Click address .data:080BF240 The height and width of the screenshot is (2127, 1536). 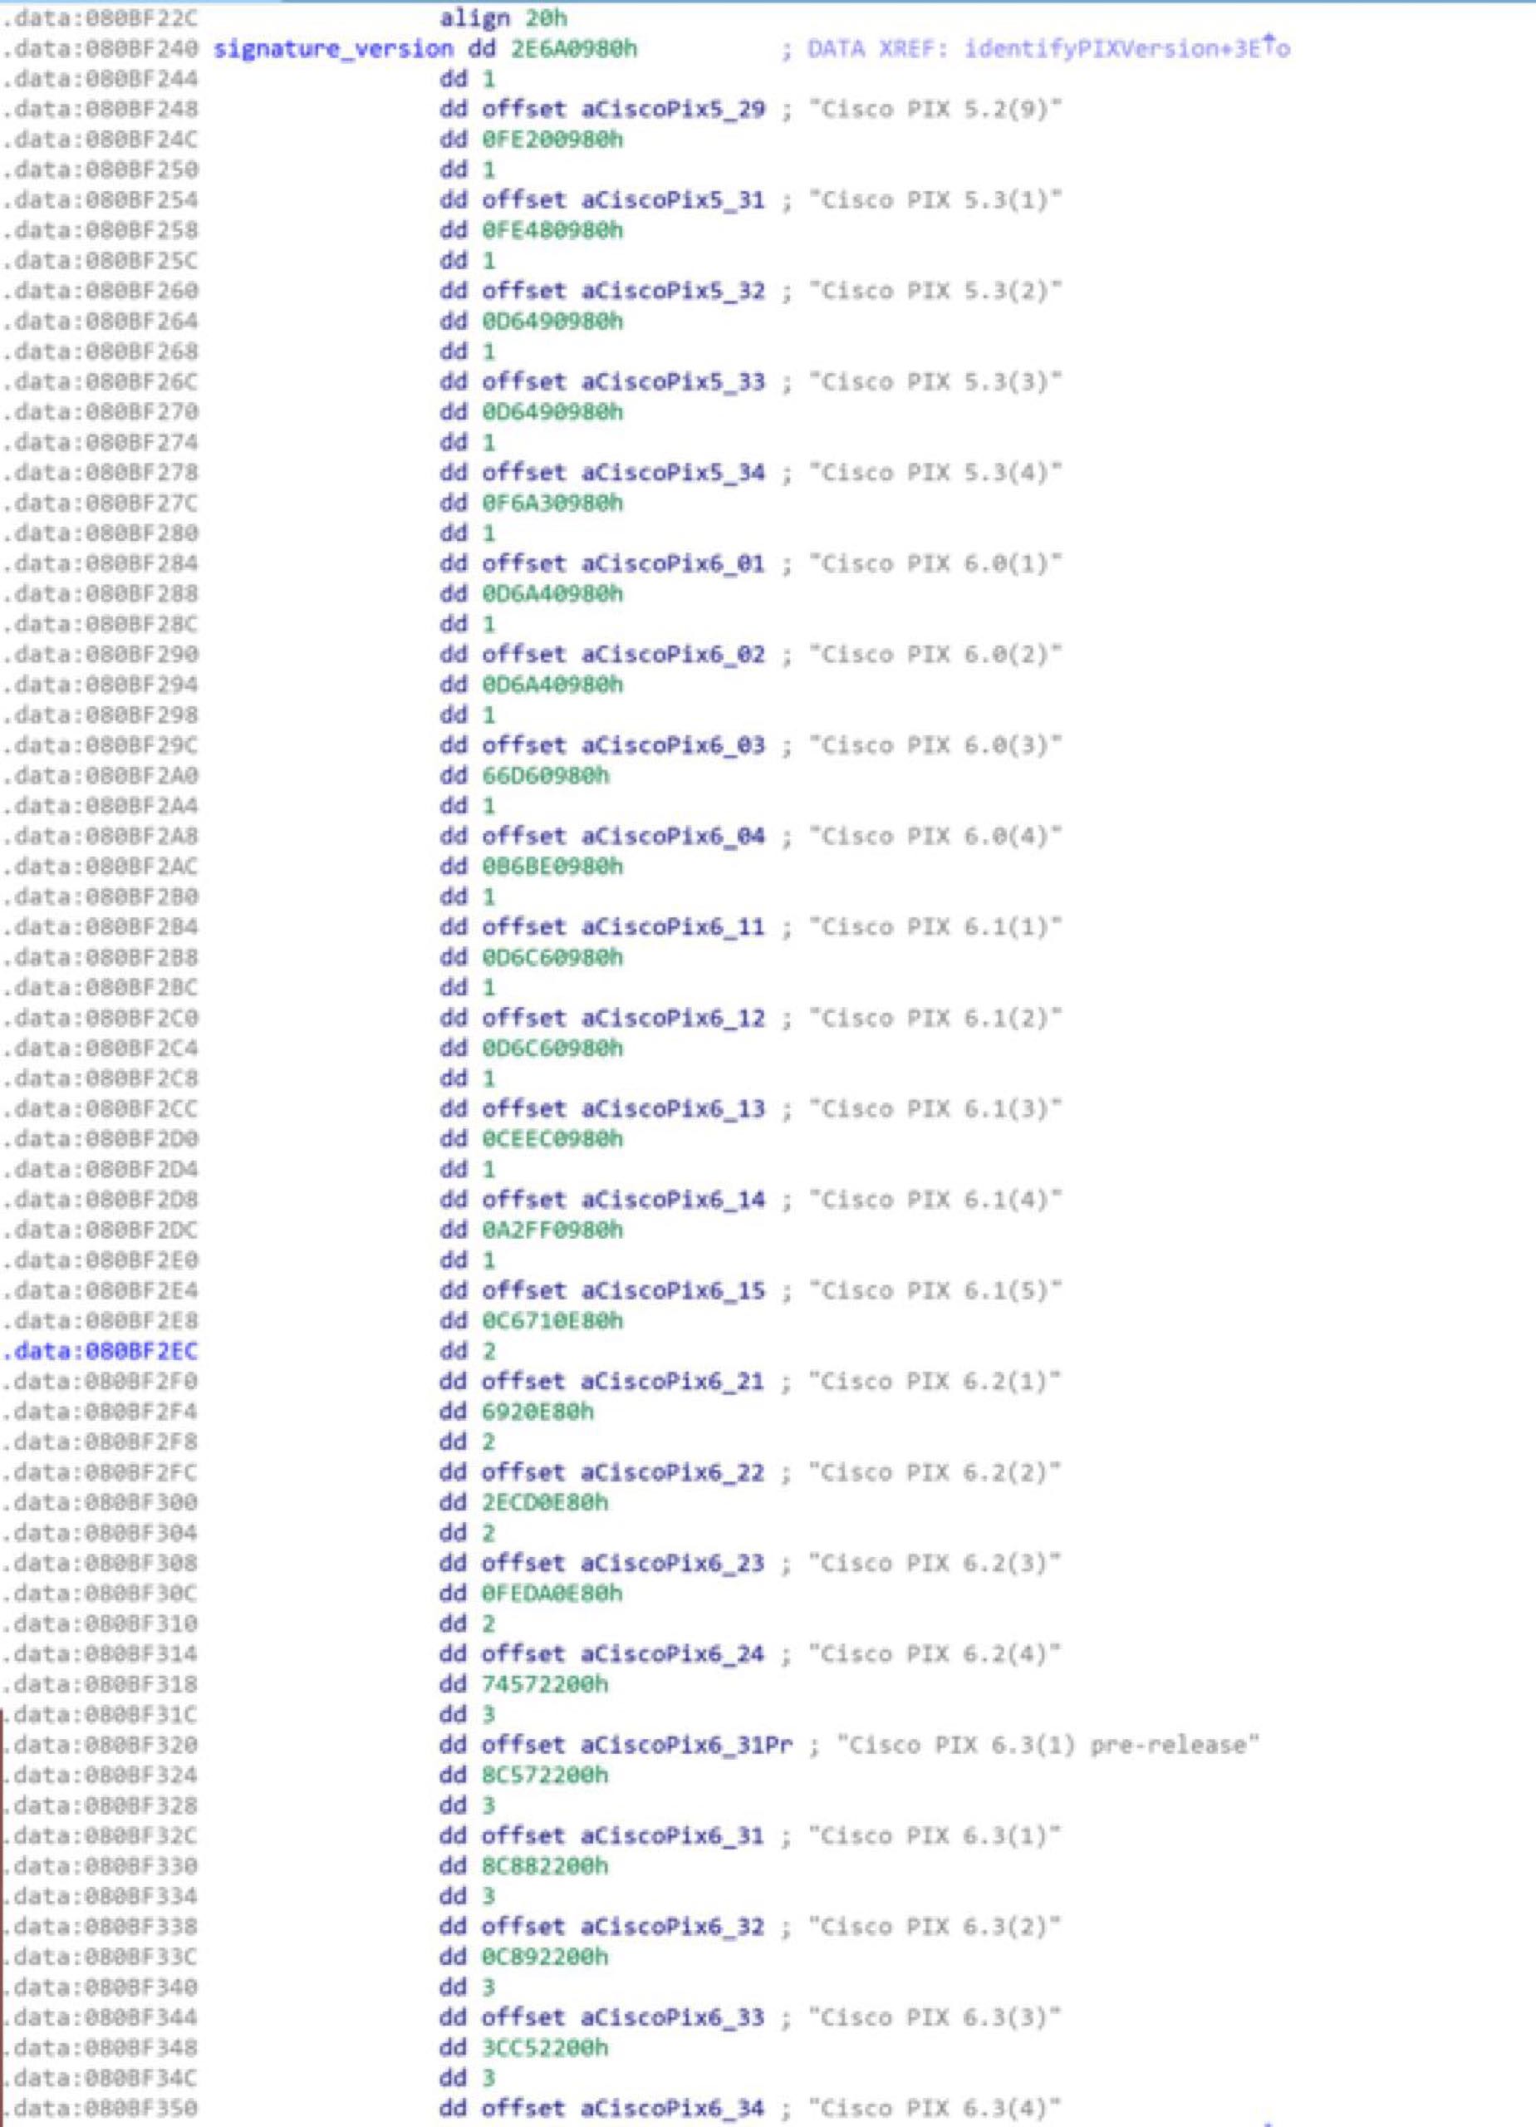(101, 49)
